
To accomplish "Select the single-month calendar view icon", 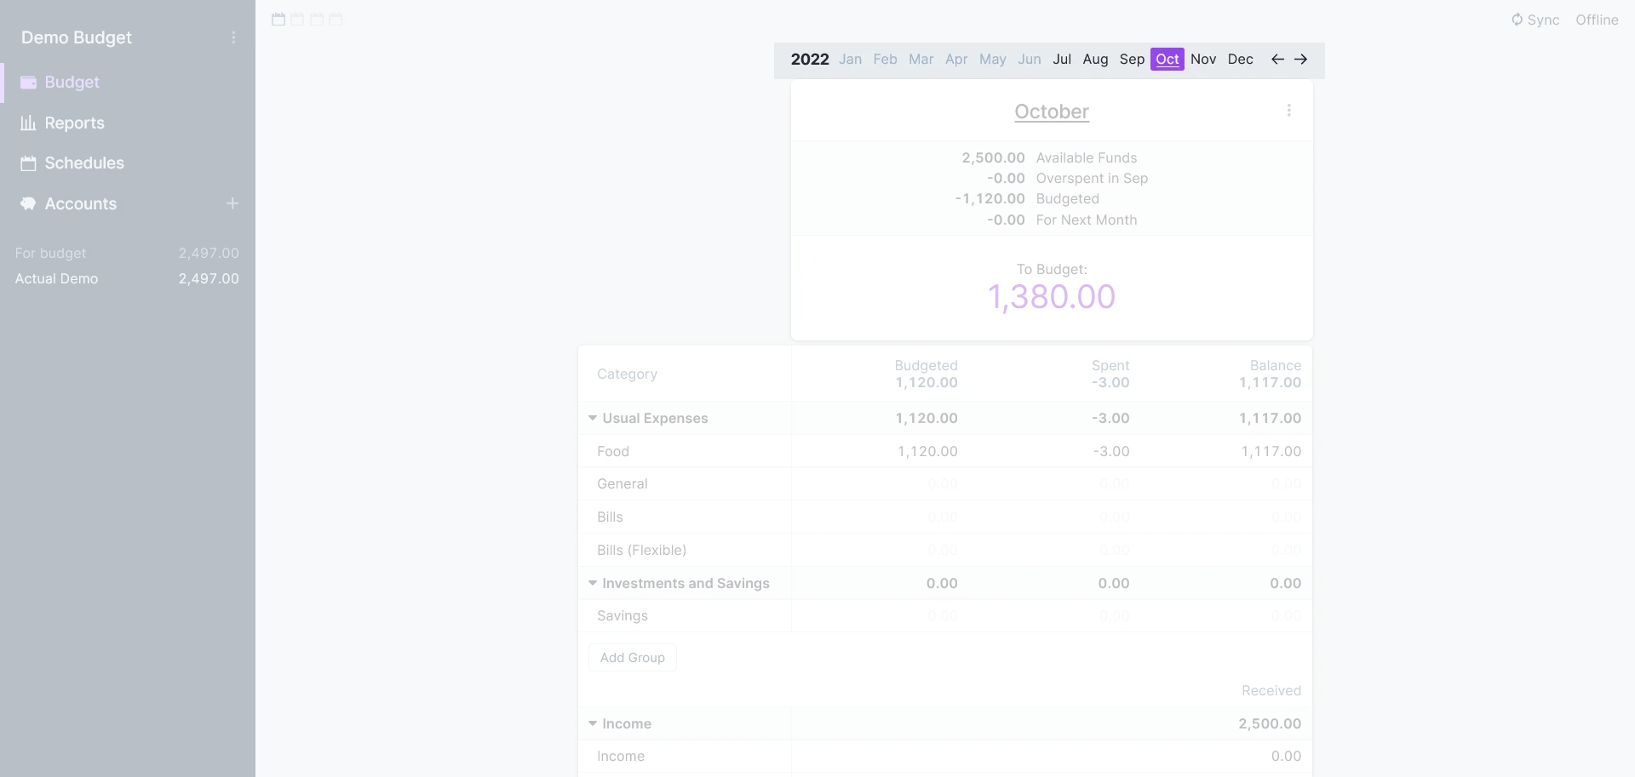I will click(278, 20).
